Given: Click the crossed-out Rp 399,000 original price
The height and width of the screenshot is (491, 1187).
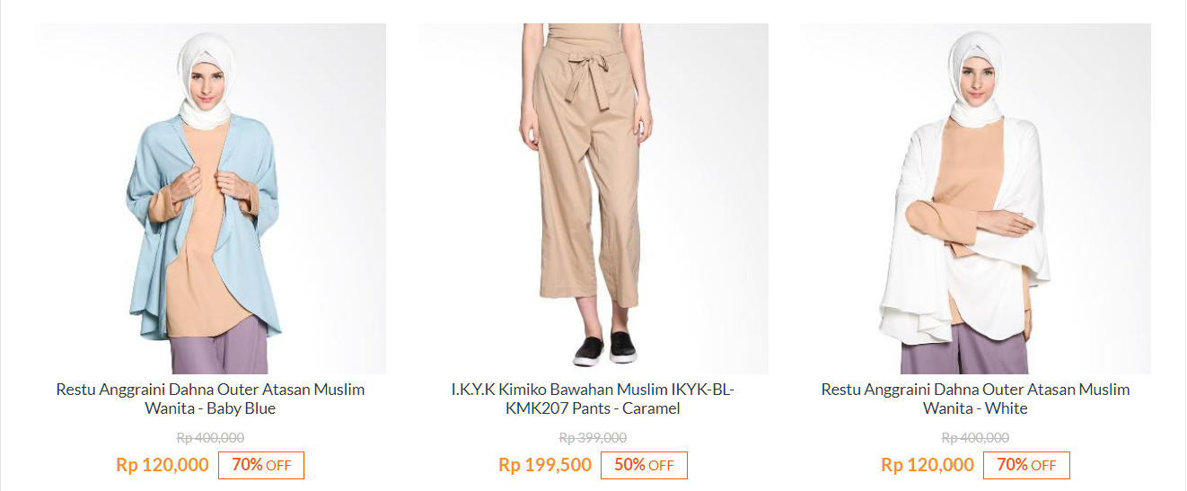Looking at the screenshot, I should 593,438.
